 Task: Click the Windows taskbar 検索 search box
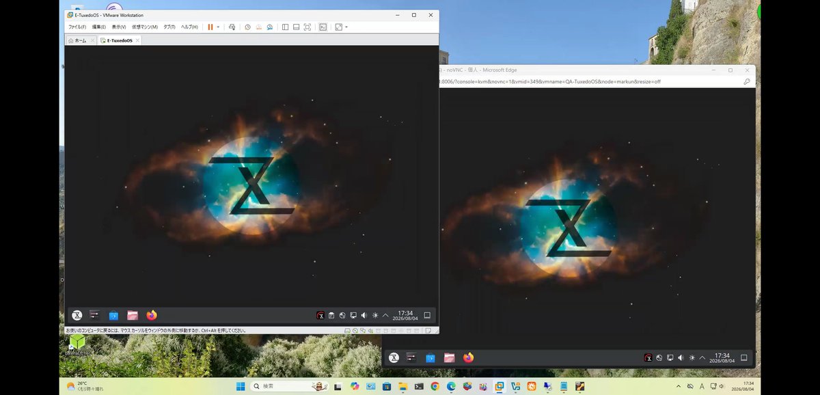[x=290, y=386]
